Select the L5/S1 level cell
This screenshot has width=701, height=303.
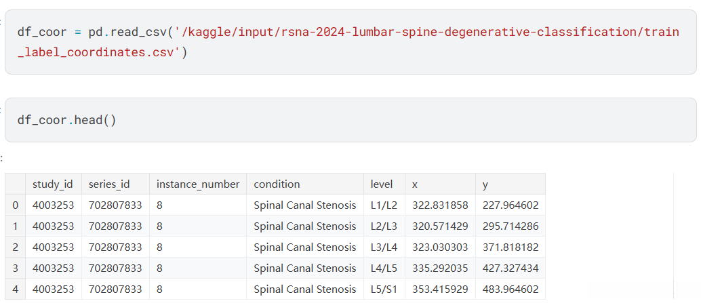click(384, 289)
